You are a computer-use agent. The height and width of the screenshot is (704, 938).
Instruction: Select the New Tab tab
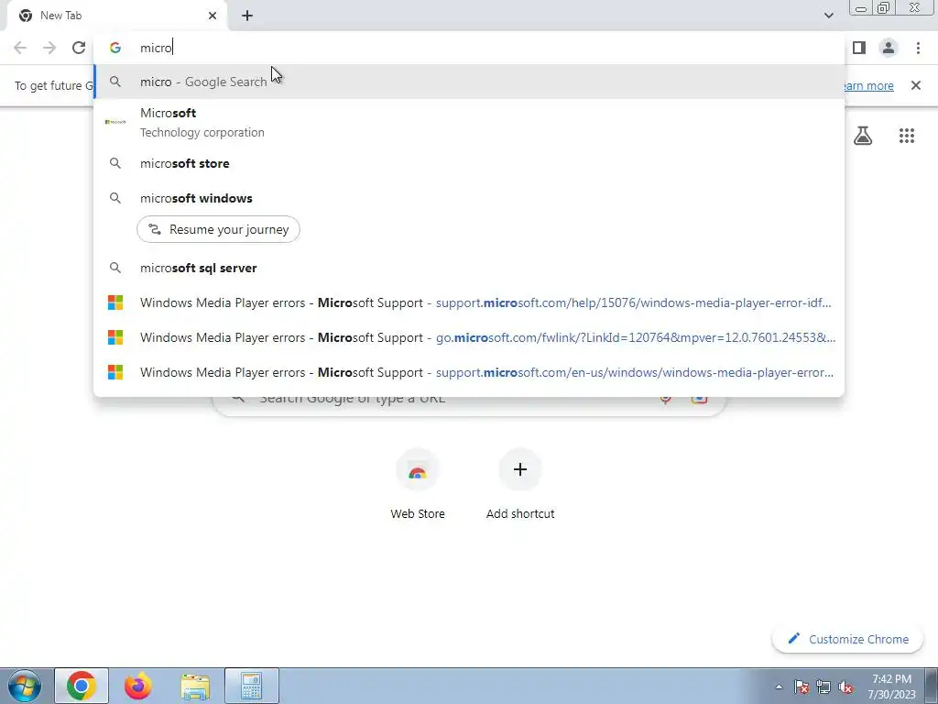116,16
